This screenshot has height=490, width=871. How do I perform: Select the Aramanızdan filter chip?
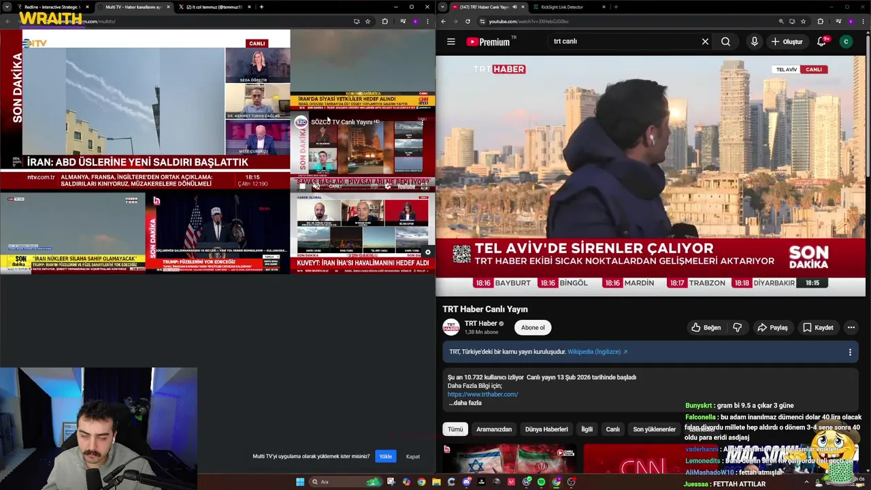coord(494,429)
